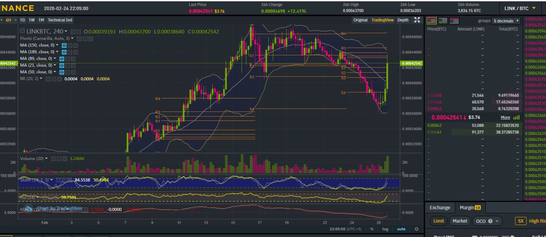Open the 4H interval dropdown
Screen dimensions: 546x237
(16, 20)
